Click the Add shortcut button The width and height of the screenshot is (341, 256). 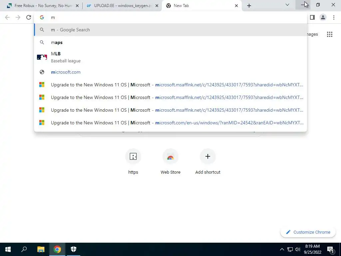[208, 162]
